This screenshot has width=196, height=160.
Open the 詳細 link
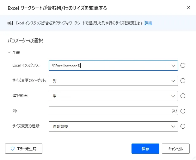(x=148, y=23)
